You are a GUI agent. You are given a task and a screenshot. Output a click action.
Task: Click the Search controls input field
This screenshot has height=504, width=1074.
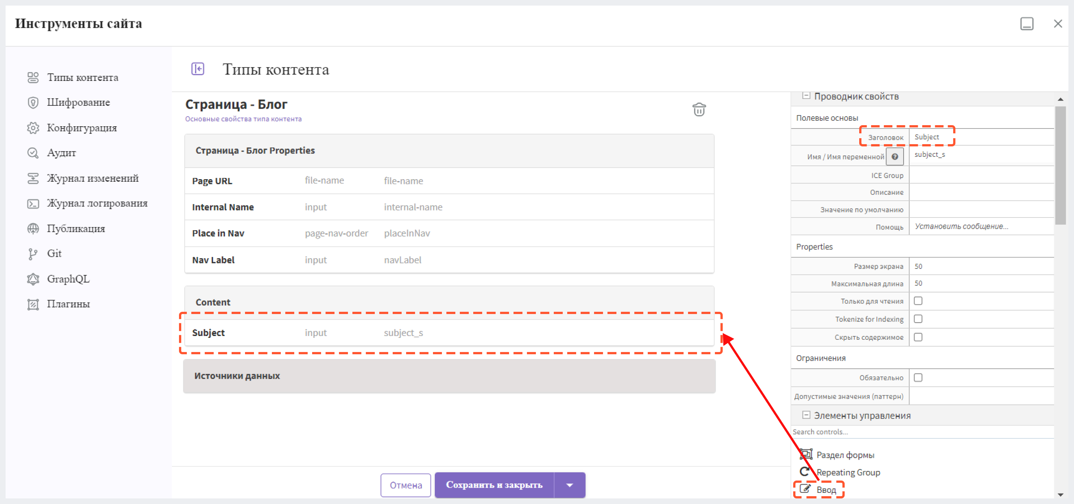(922, 432)
